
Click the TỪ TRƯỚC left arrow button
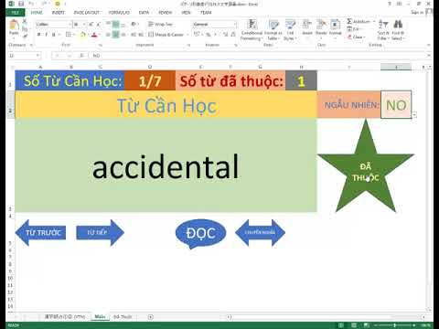(40, 233)
